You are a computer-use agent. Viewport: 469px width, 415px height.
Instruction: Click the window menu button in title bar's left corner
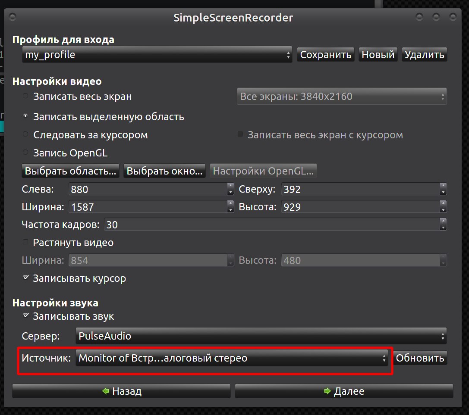pyautogui.click(x=13, y=17)
